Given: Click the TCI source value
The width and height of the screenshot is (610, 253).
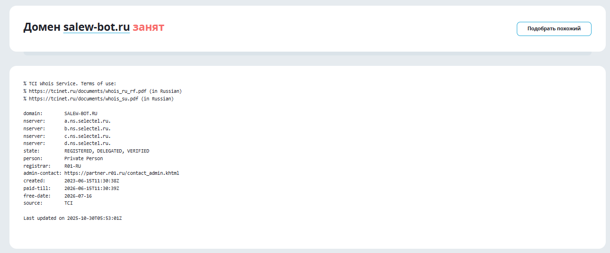Looking at the screenshot, I should pyautogui.click(x=69, y=203).
